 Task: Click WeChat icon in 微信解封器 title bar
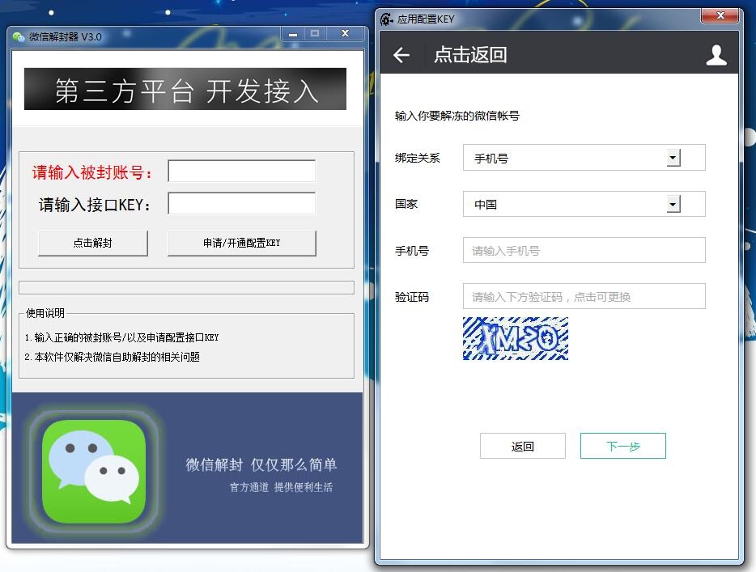click(19, 36)
